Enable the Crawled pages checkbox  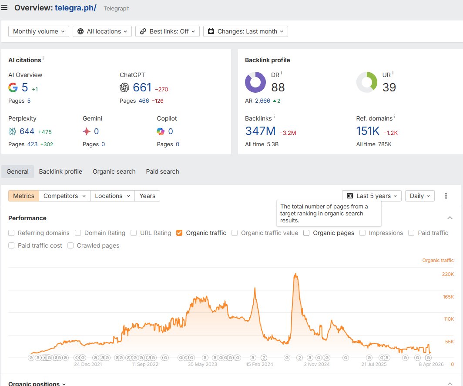tap(70, 246)
